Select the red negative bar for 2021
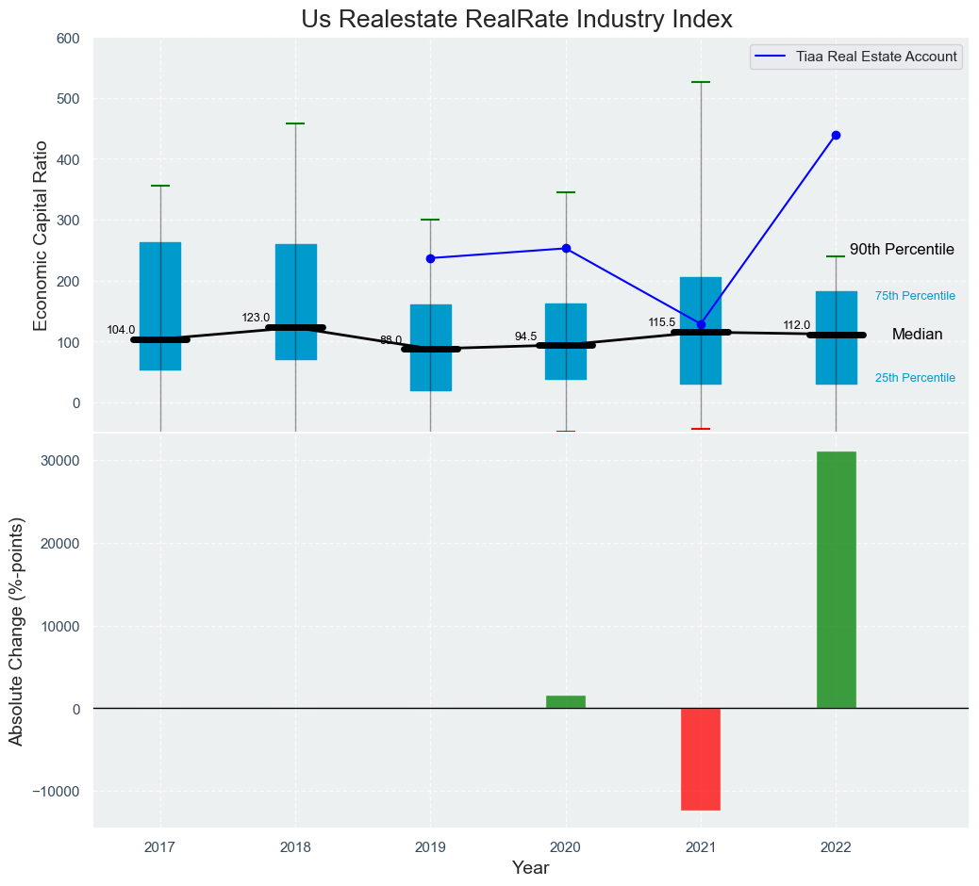 [701, 759]
